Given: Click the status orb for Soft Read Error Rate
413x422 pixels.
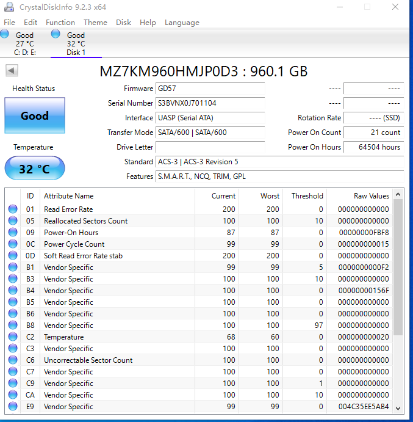Looking at the screenshot, I should [x=13, y=255].
